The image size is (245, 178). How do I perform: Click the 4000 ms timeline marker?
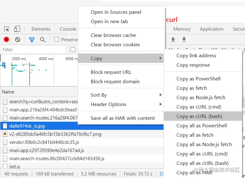tap(46, 59)
